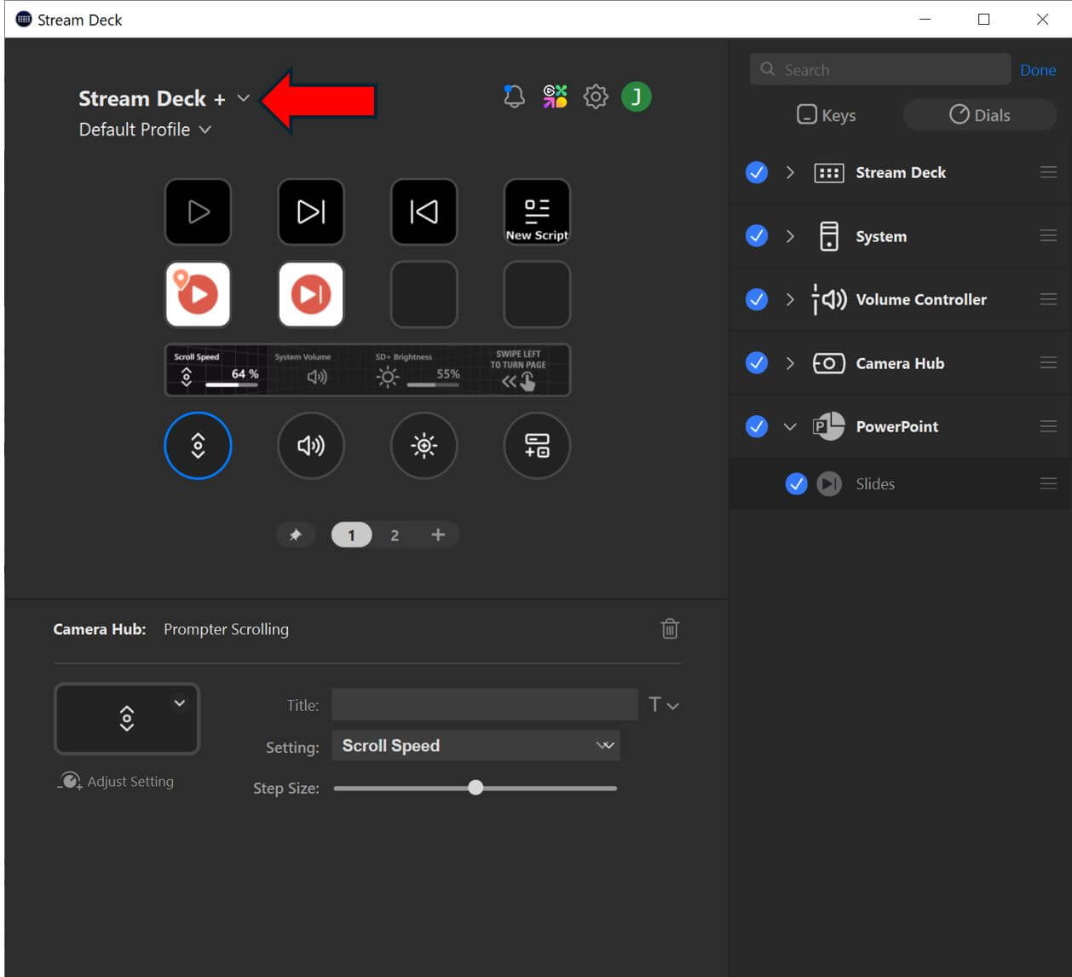Screen dimensions: 1072x977
Task: Select the Brightness dial
Action: pyautogui.click(x=424, y=445)
